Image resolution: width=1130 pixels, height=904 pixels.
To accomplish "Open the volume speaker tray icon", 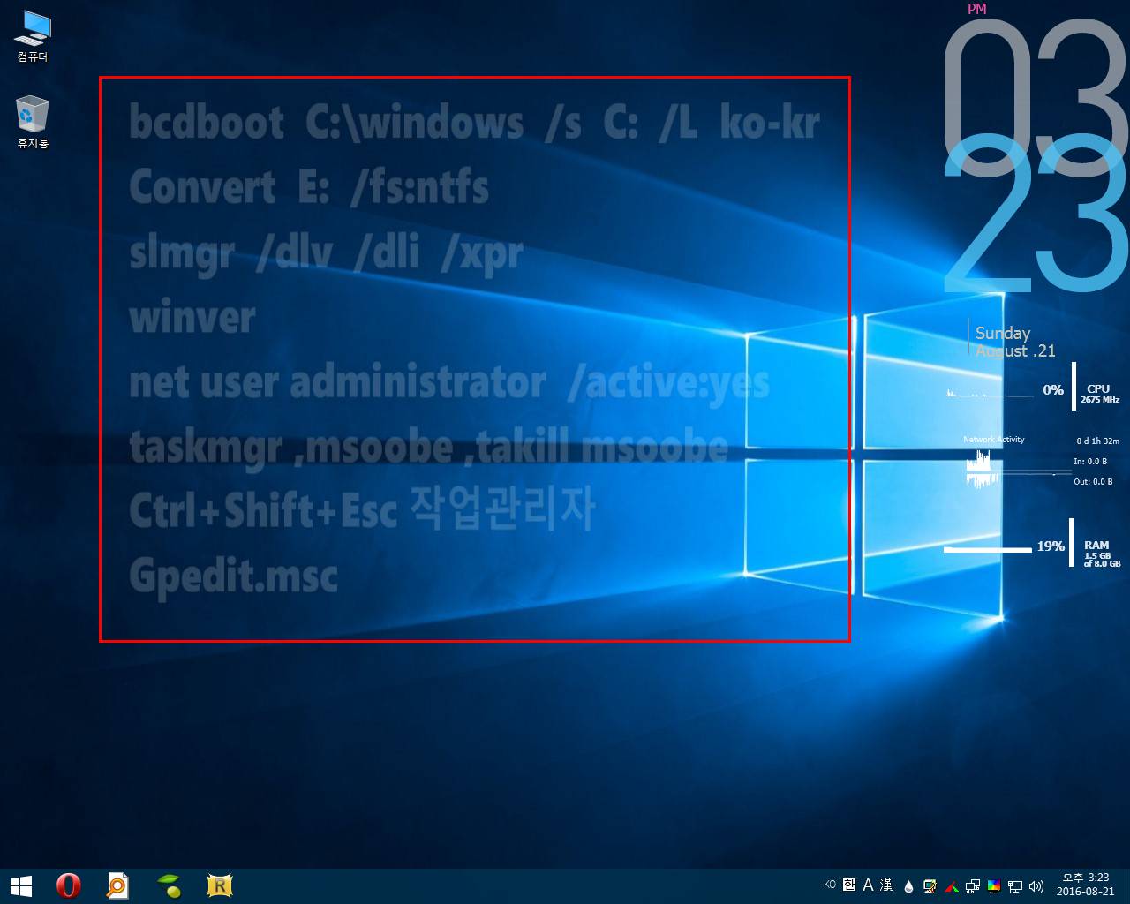I will coord(1036,886).
